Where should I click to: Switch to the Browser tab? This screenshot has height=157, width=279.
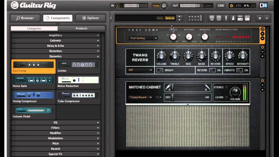click(x=25, y=18)
